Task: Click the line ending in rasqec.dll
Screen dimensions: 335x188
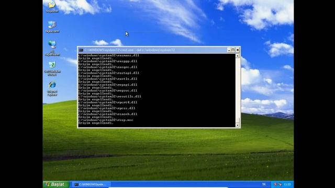Action: [x=108, y=67]
